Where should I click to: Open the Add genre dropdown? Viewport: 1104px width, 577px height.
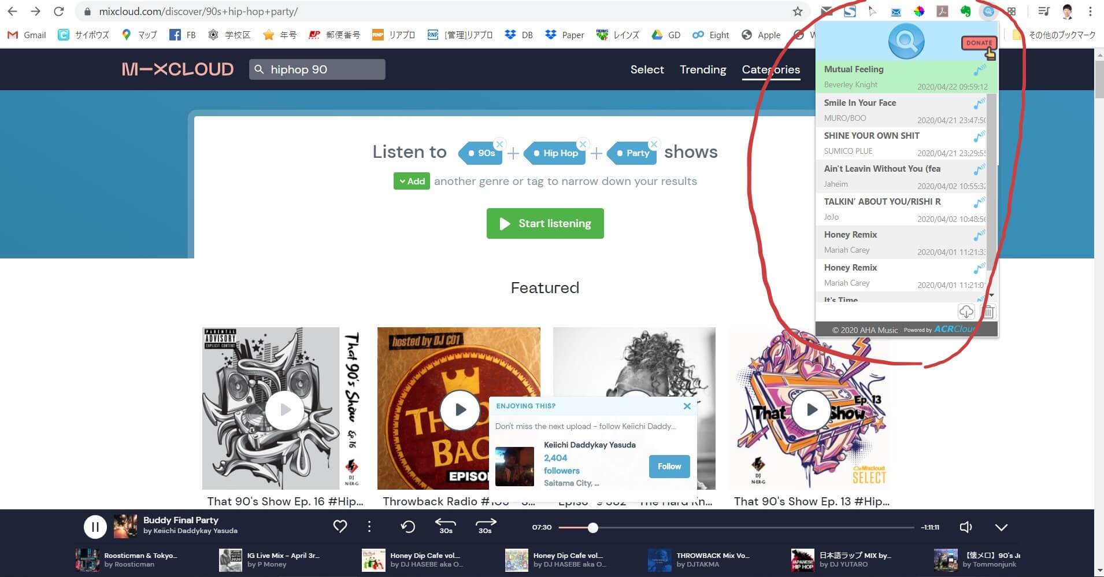point(412,181)
